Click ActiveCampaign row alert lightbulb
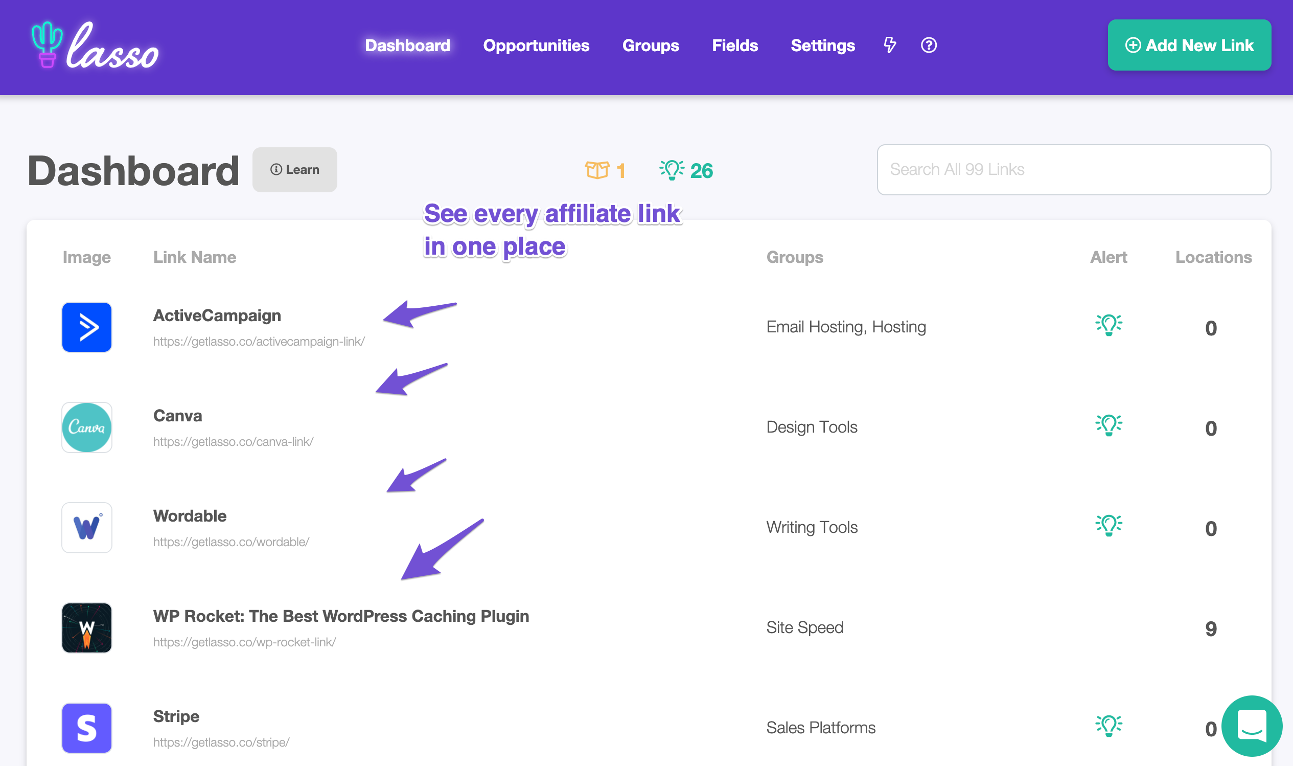Screen dimensions: 1293x766 pos(1109,325)
